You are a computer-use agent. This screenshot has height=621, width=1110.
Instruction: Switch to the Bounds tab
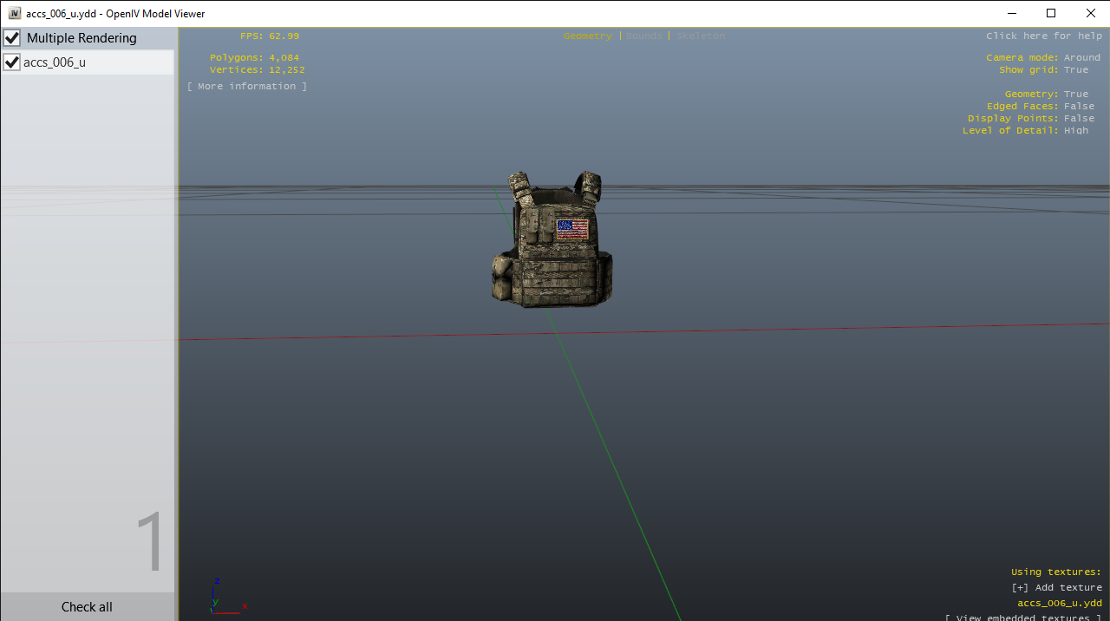click(643, 36)
